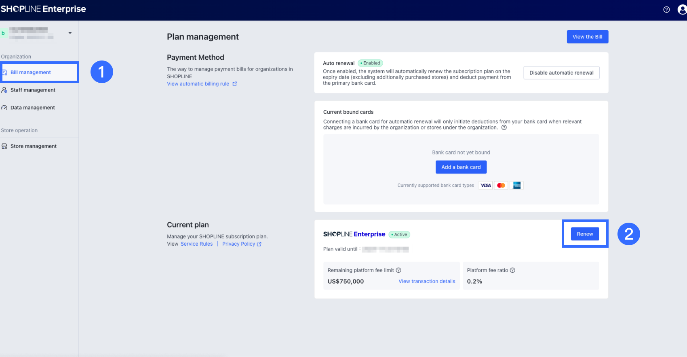This screenshot has width=687, height=357.
Task: Click the SHOPLINE Enterprise header logo
Action: tap(43, 9)
